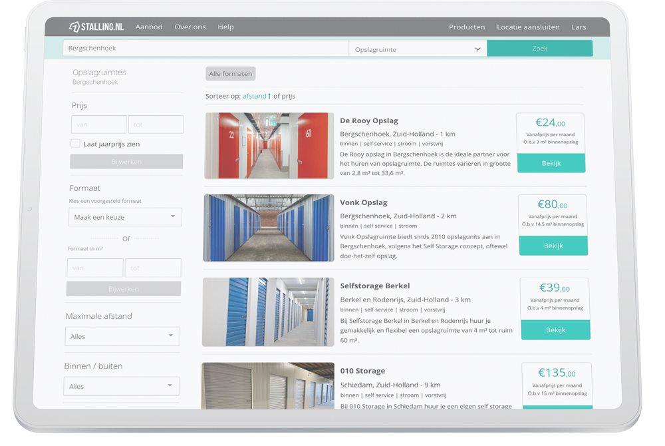Click the Opslagruimtes sidebar heading
The image size is (665, 446).
click(x=99, y=72)
